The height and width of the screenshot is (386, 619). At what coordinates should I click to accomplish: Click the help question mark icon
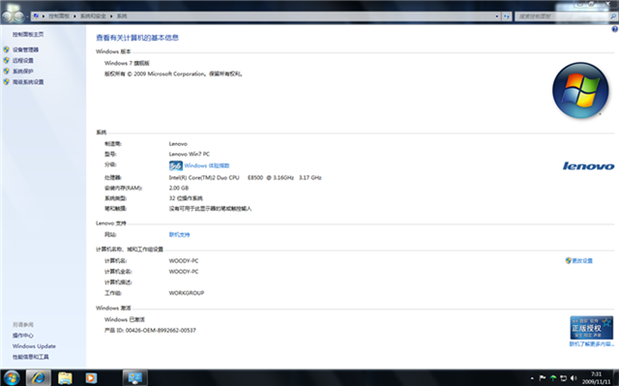(614, 29)
